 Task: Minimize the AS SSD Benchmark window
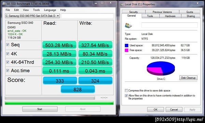click(96, 3)
